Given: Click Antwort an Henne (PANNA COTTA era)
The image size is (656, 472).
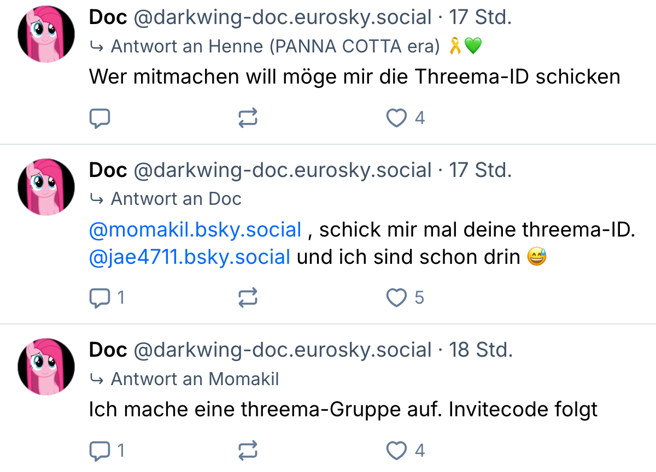Looking at the screenshot, I should point(275,47).
